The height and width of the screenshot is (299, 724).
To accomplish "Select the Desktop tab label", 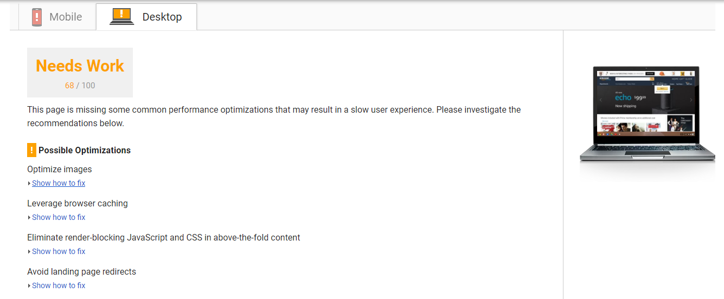I will point(162,17).
